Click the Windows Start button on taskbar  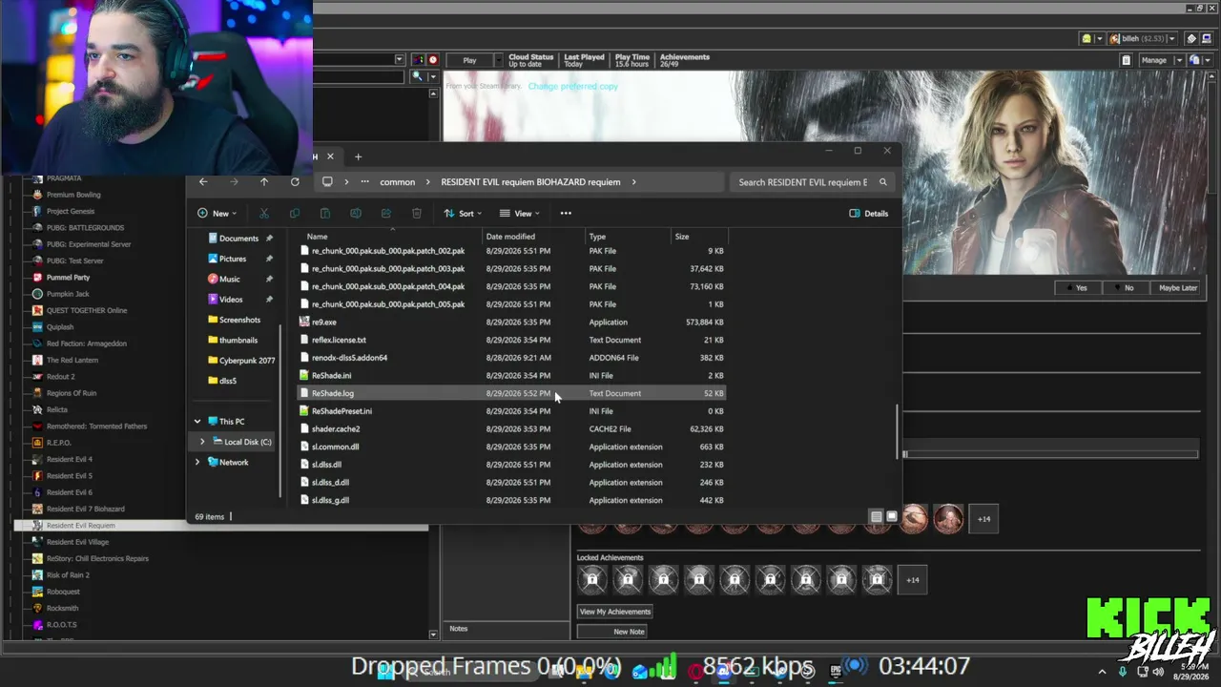(x=386, y=671)
